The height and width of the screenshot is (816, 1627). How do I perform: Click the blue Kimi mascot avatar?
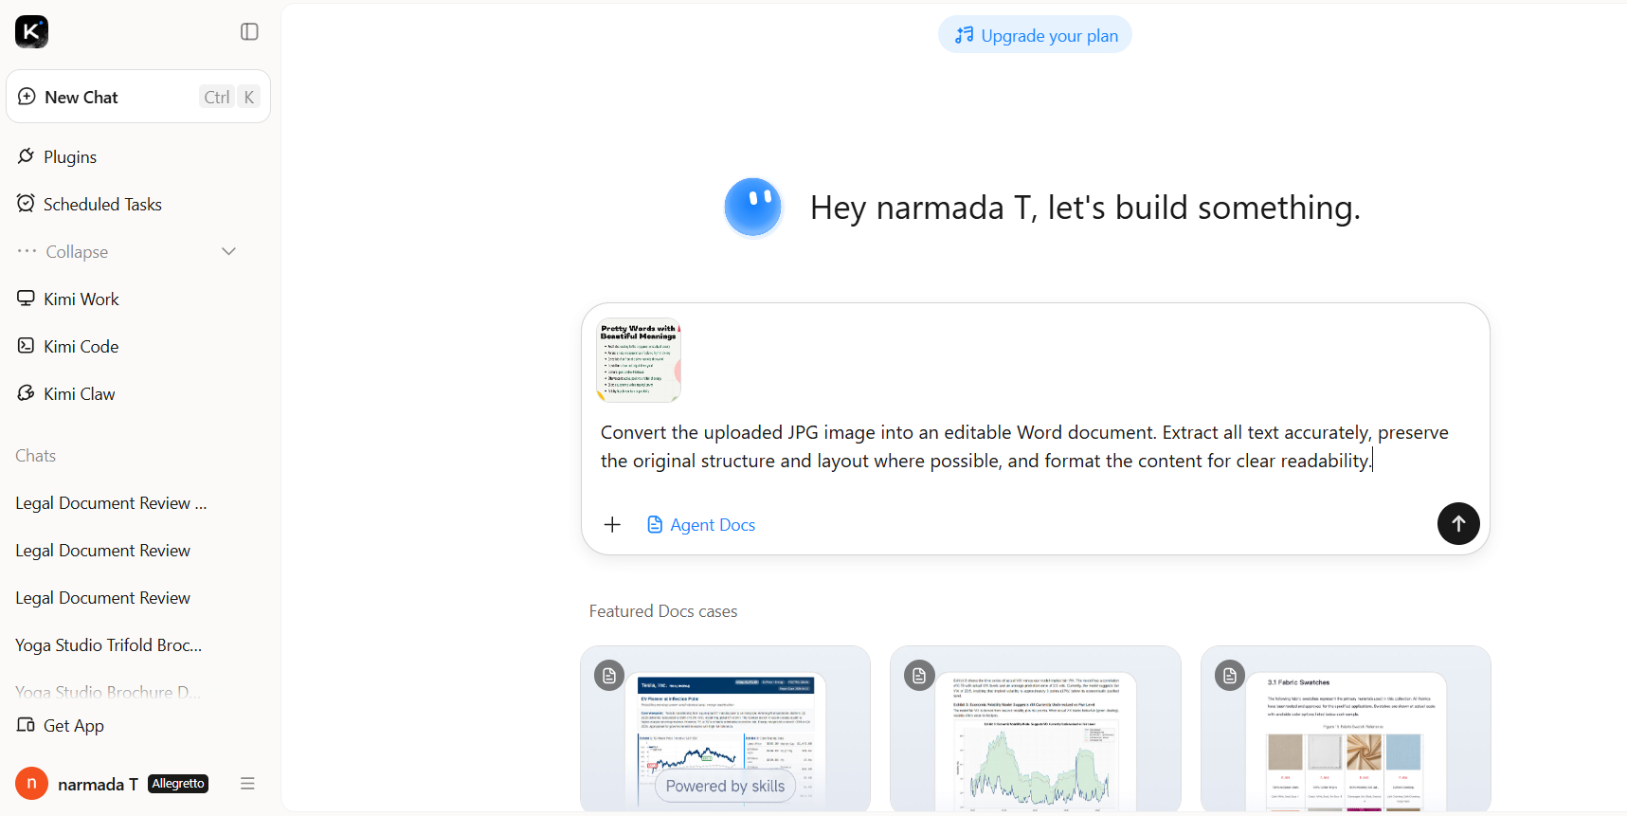tap(753, 207)
